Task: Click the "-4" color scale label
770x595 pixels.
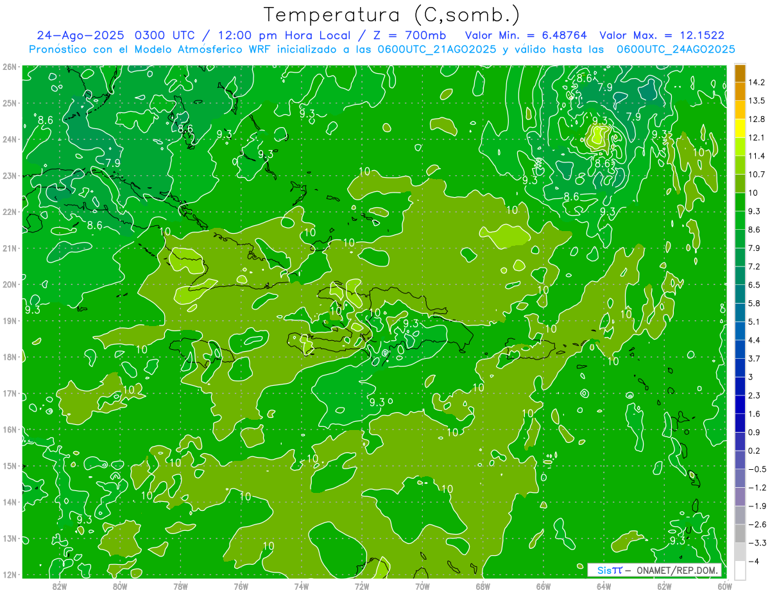Action: (753, 562)
